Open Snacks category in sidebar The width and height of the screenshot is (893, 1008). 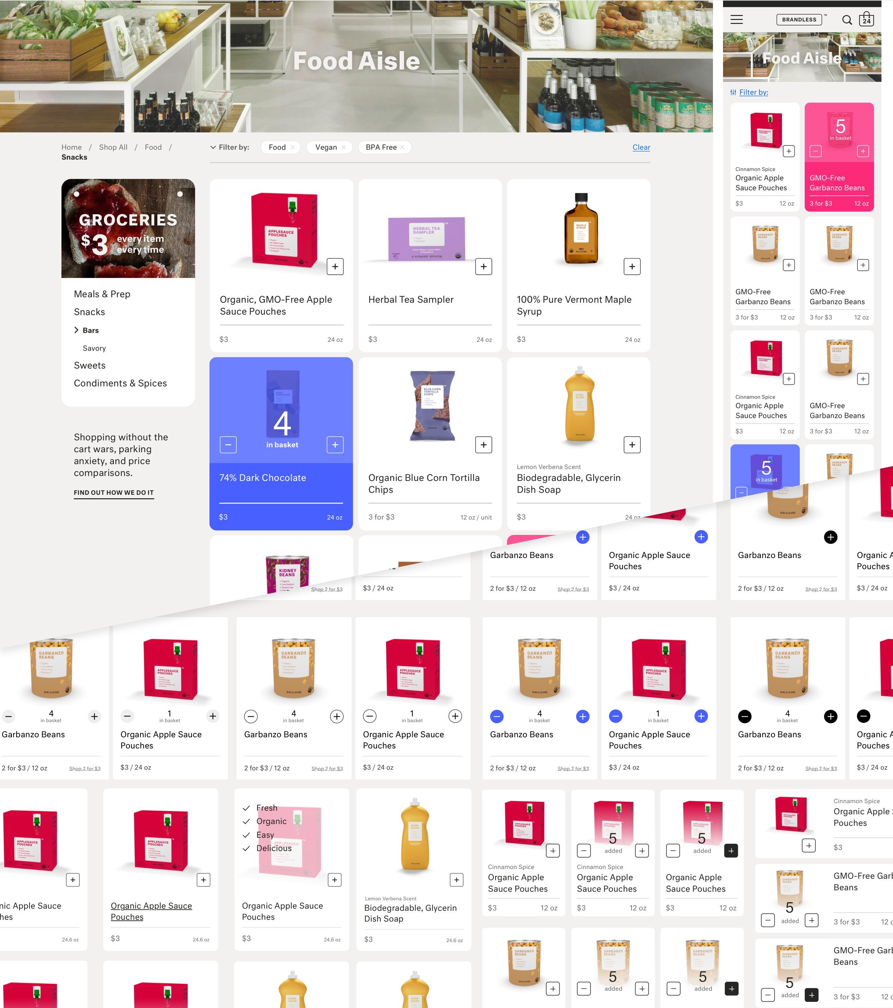point(89,312)
